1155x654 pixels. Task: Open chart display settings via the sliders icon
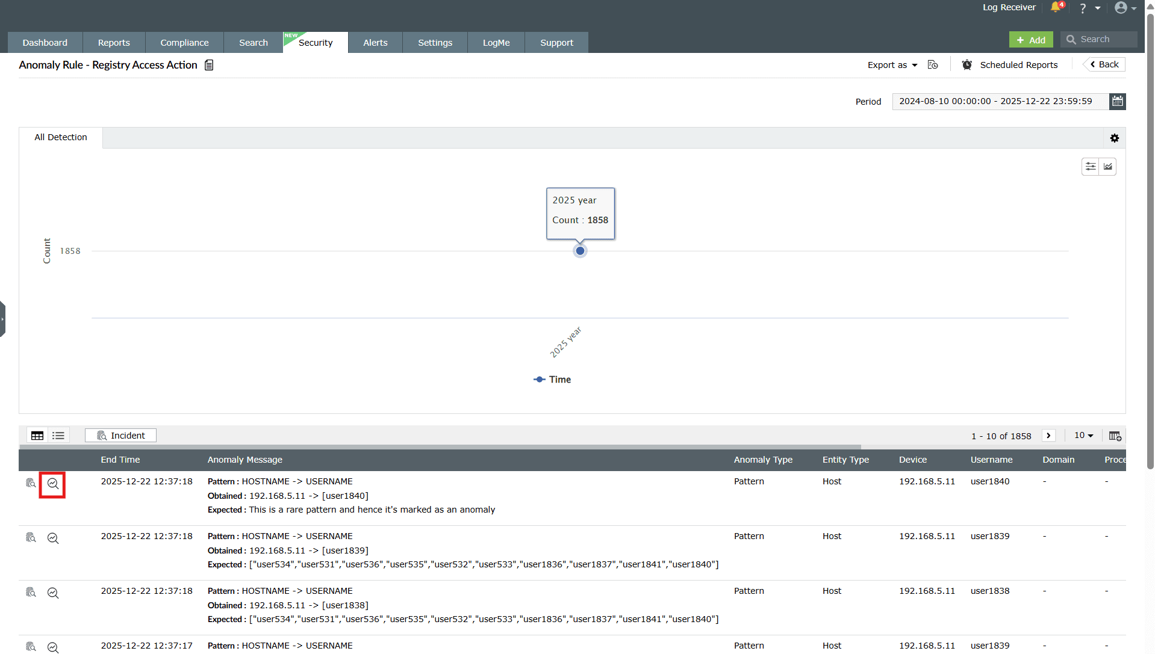pyautogui.click(x=1091, y=166)
